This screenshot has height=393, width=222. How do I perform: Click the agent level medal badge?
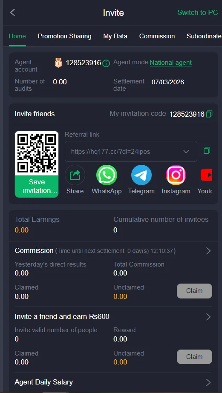(58, 63)
